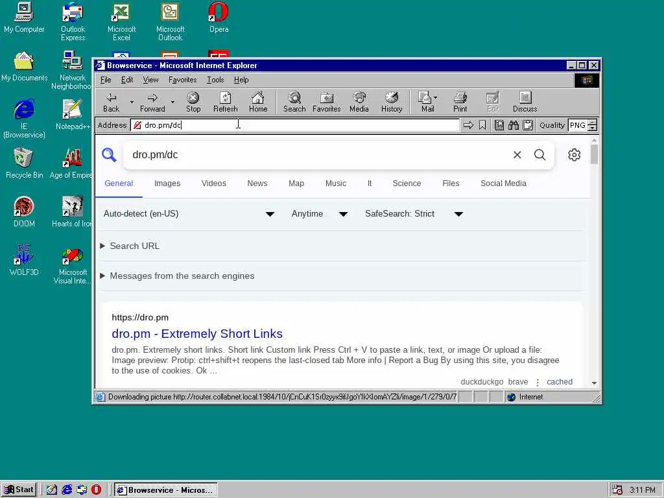
Task: Open the Favorites toolbar button
Action: pos(327,102)
